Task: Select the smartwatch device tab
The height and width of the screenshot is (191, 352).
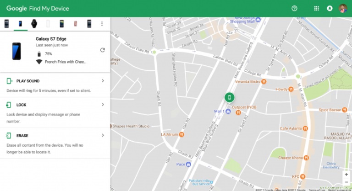Action: [x=34, y=23]
